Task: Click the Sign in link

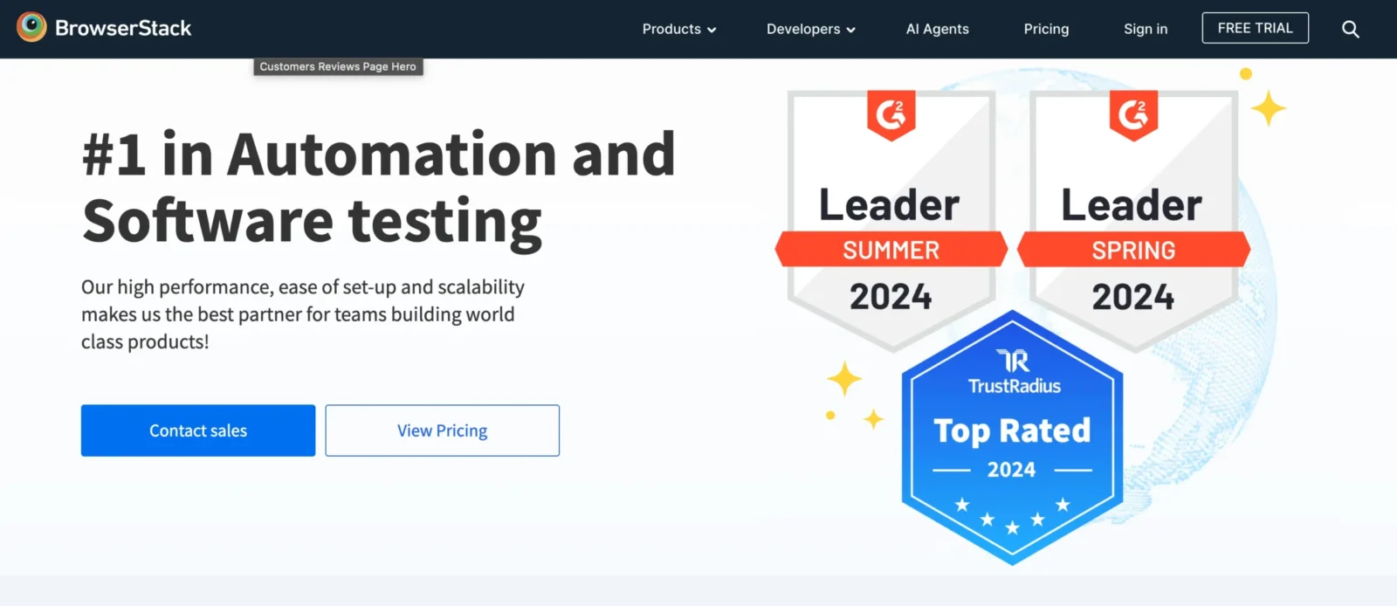Action: (1146, 29)
